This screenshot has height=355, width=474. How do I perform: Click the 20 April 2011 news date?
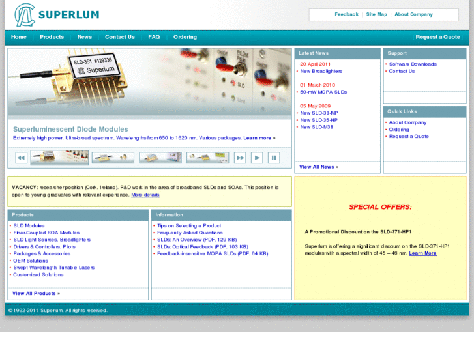(x=316, y=64)
